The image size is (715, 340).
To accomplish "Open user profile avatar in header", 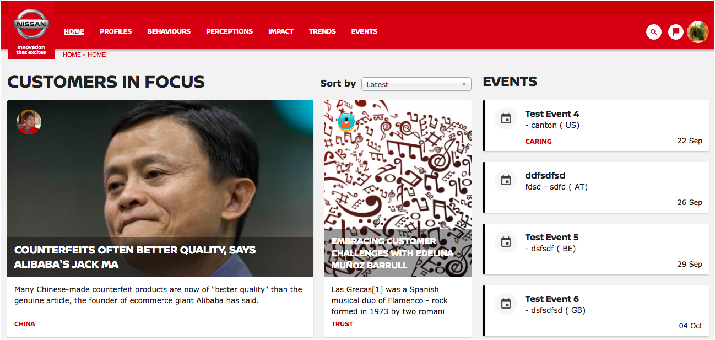I will pos(698,32).
